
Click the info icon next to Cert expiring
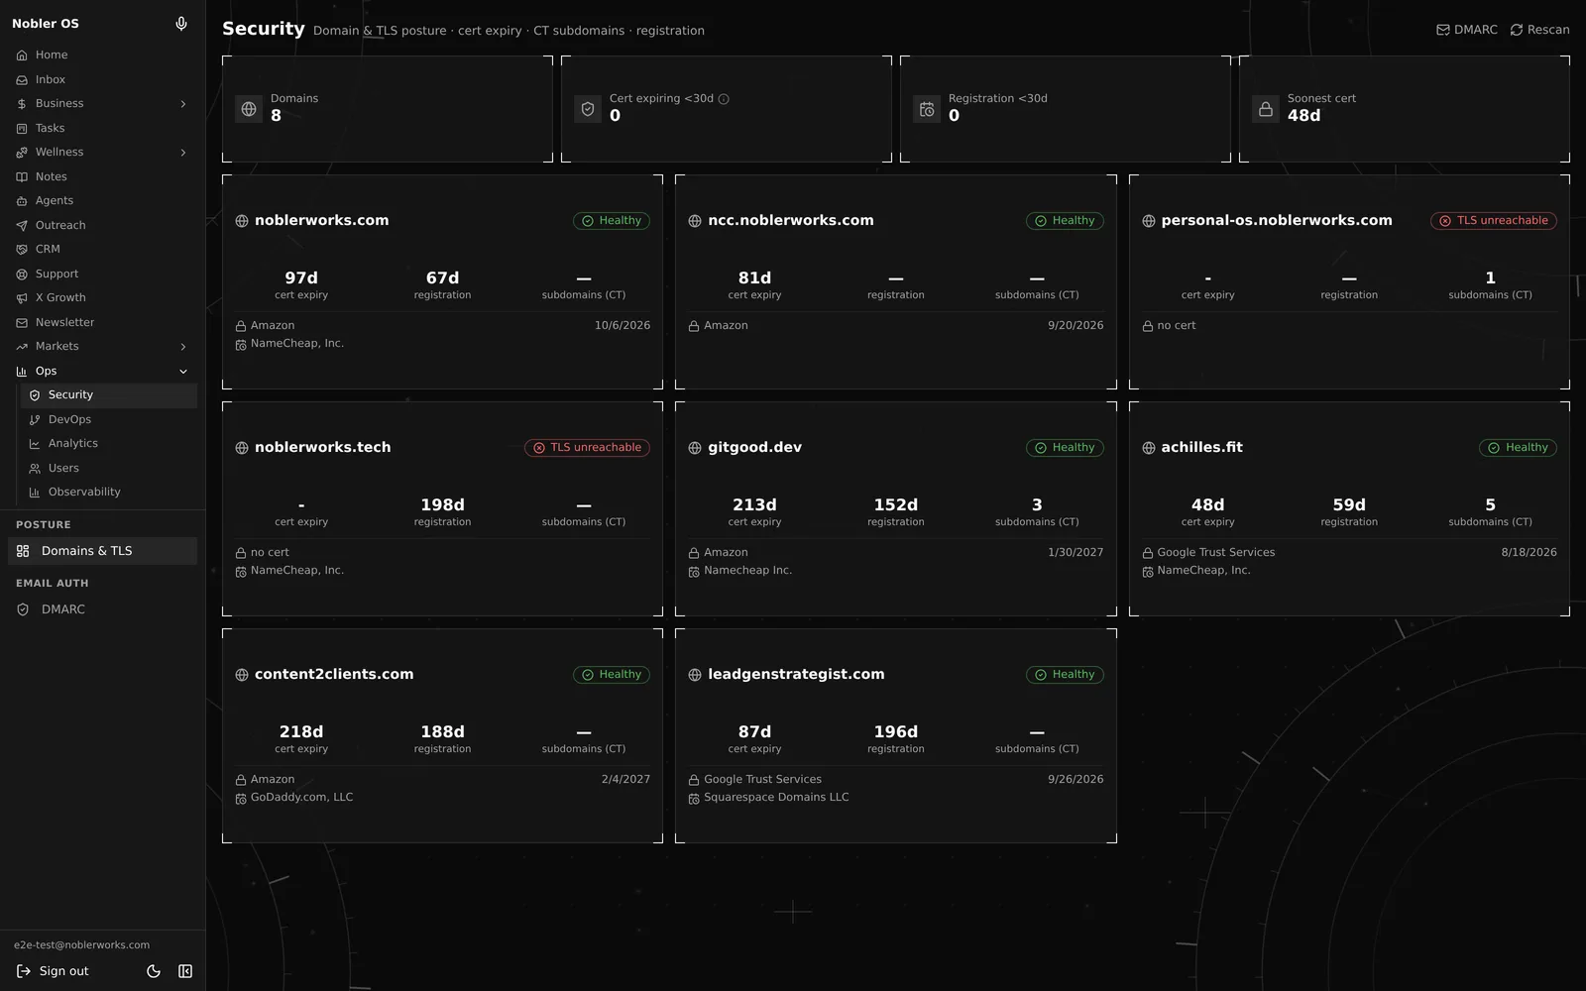click(x=724, y=99)
